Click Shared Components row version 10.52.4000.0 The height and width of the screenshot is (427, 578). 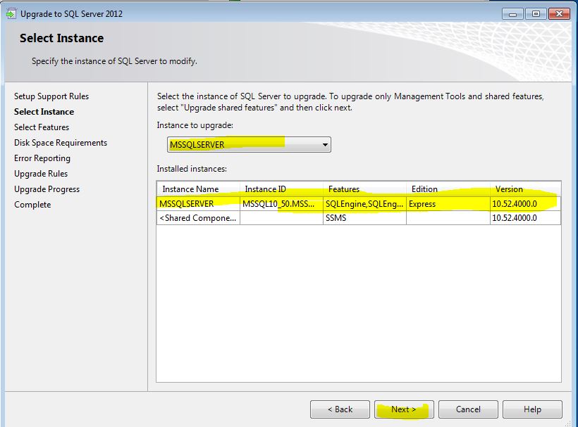click(525, 218)
